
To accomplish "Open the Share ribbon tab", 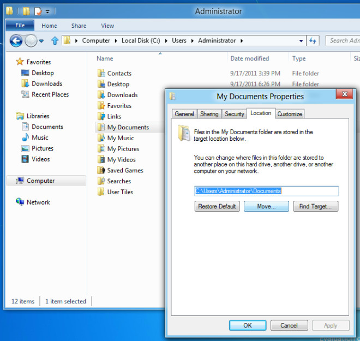I will coord(79,26).
